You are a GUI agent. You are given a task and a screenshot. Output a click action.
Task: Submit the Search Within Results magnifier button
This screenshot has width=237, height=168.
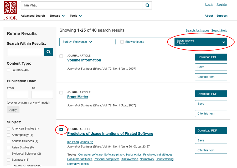(x=49, y=52)
